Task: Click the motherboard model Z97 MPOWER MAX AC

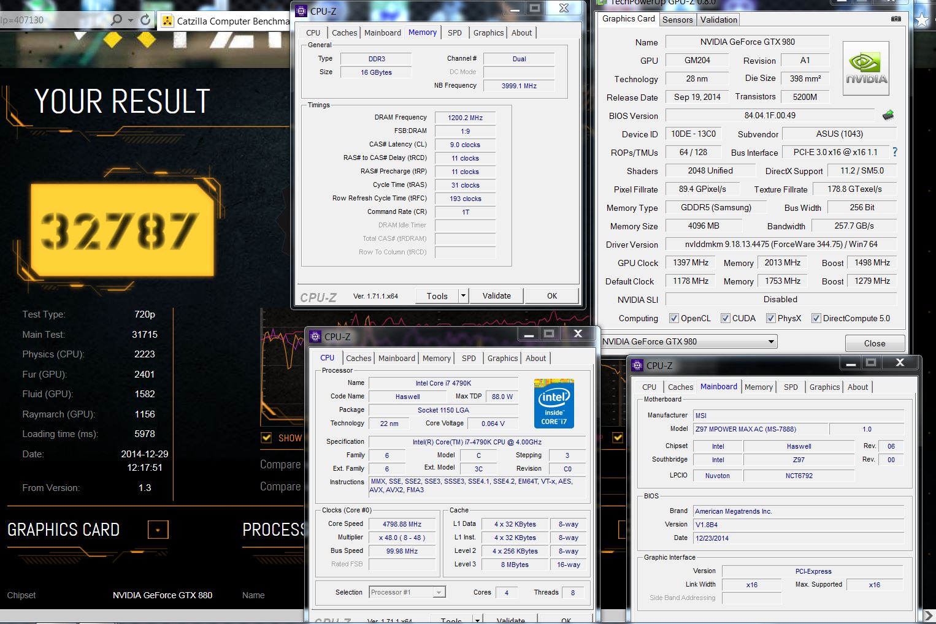Action: pos(761,429)
